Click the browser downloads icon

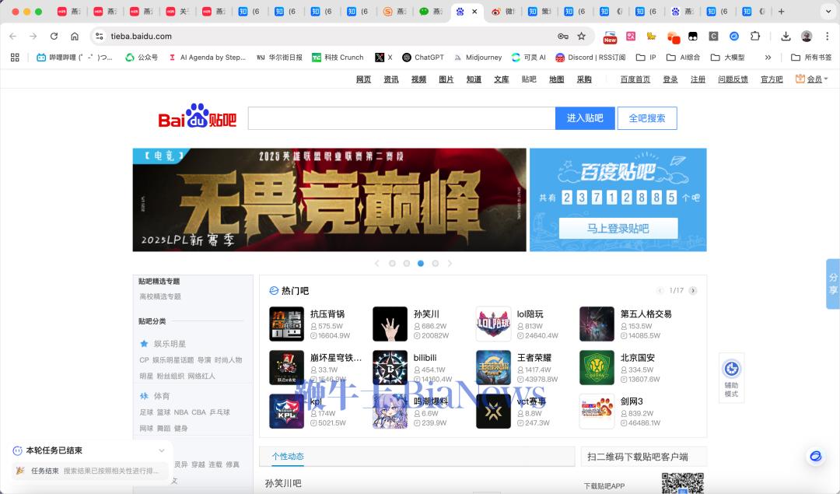click(x=786, y=37)
